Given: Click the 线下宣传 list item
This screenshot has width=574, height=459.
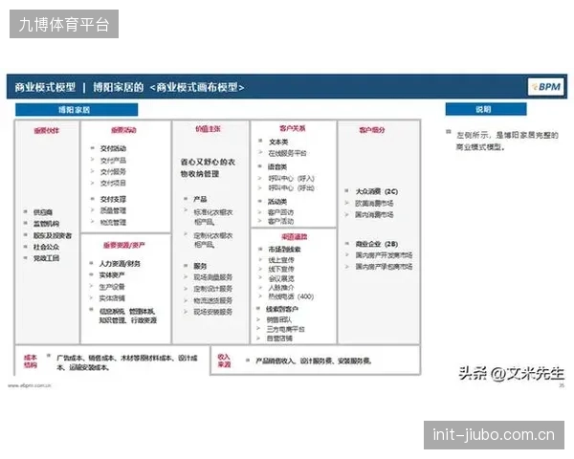Looking at the screenshot, I should 281,269.
